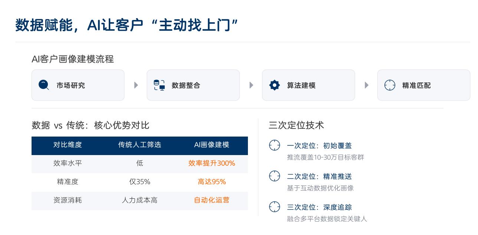Click the target icon beside 一次定位
Image resolution: width=478 pixels, height=235 pixels.
pyautogui.click(x=274, y=145)
